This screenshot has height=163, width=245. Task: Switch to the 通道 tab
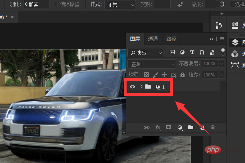pos(153,39)
